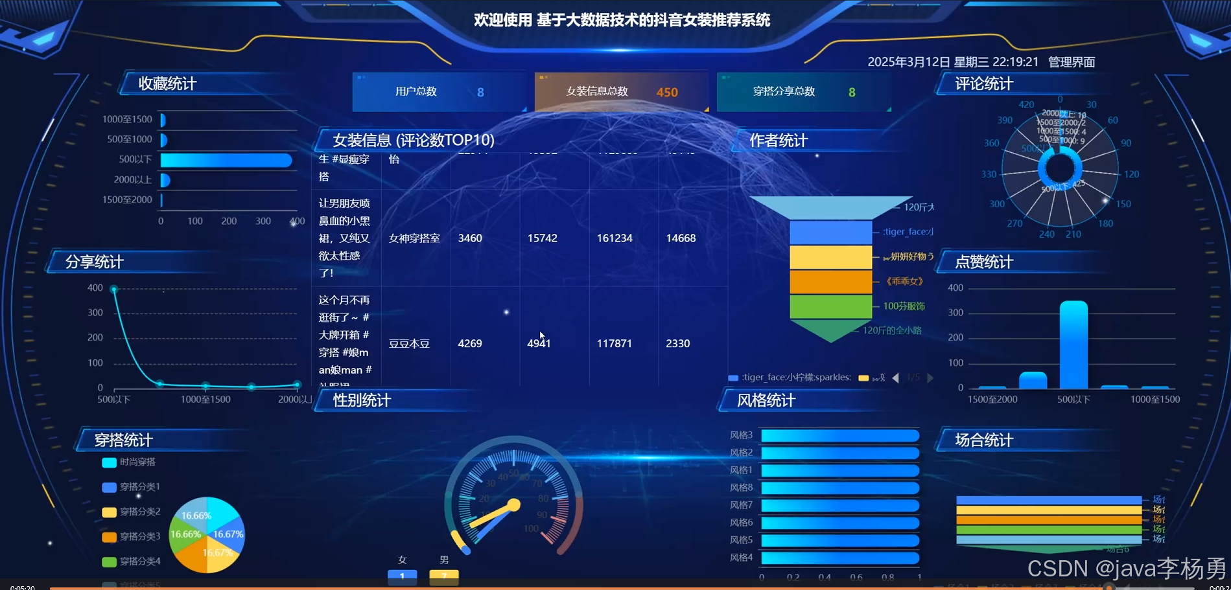Switch to the 女装信息总数 card

(621, 91)
